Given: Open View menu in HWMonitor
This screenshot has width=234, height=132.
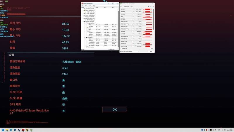Looking at the screenshot, I should click(x=86, y=6).
